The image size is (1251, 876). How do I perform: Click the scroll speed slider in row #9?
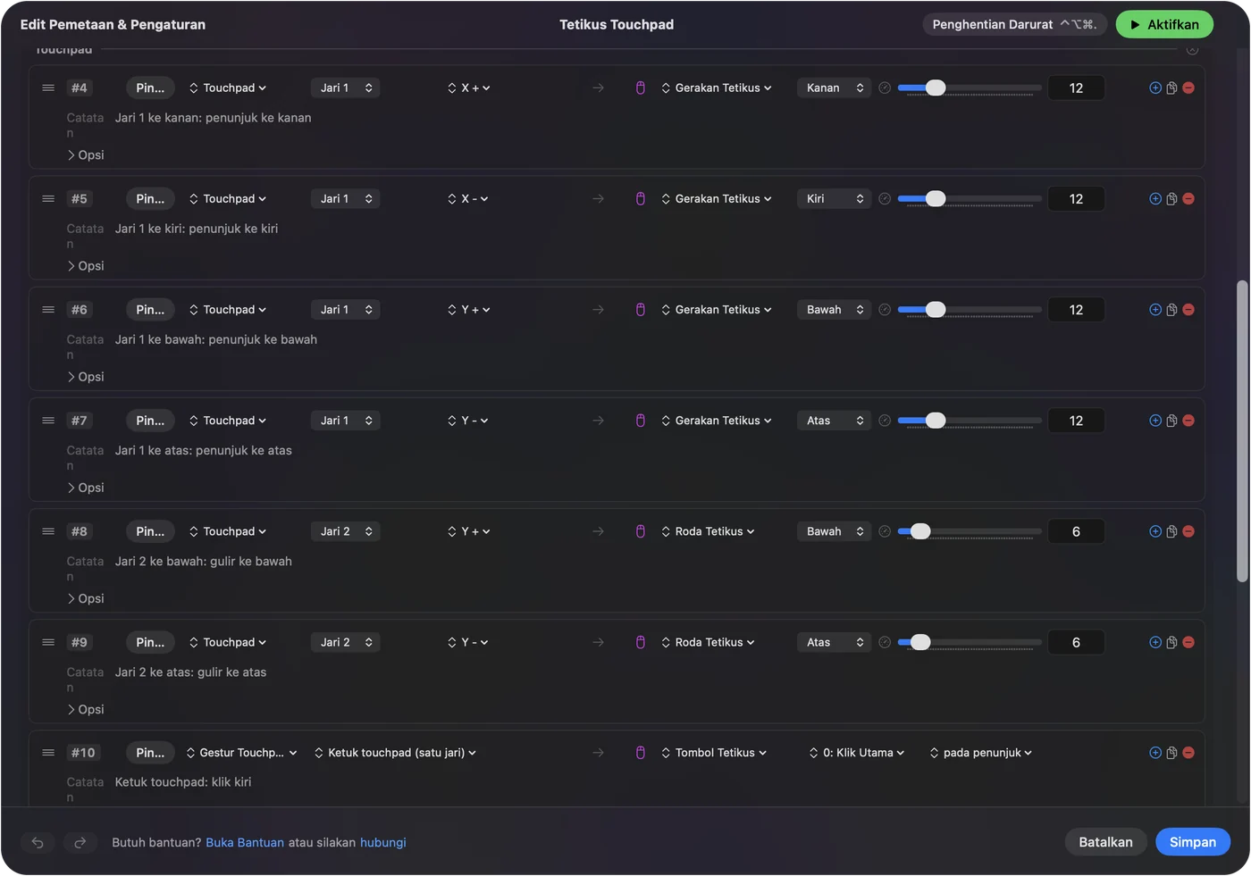point(970,642)
